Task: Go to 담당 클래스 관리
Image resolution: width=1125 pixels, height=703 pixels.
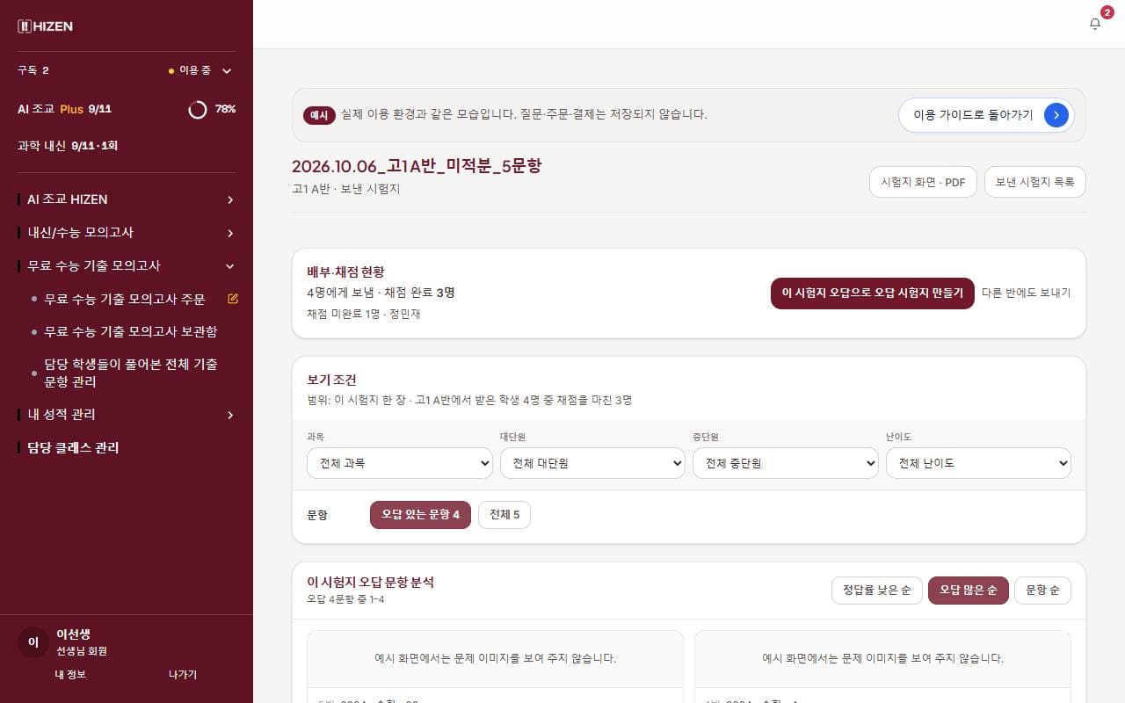Action: tap(73, 448)
